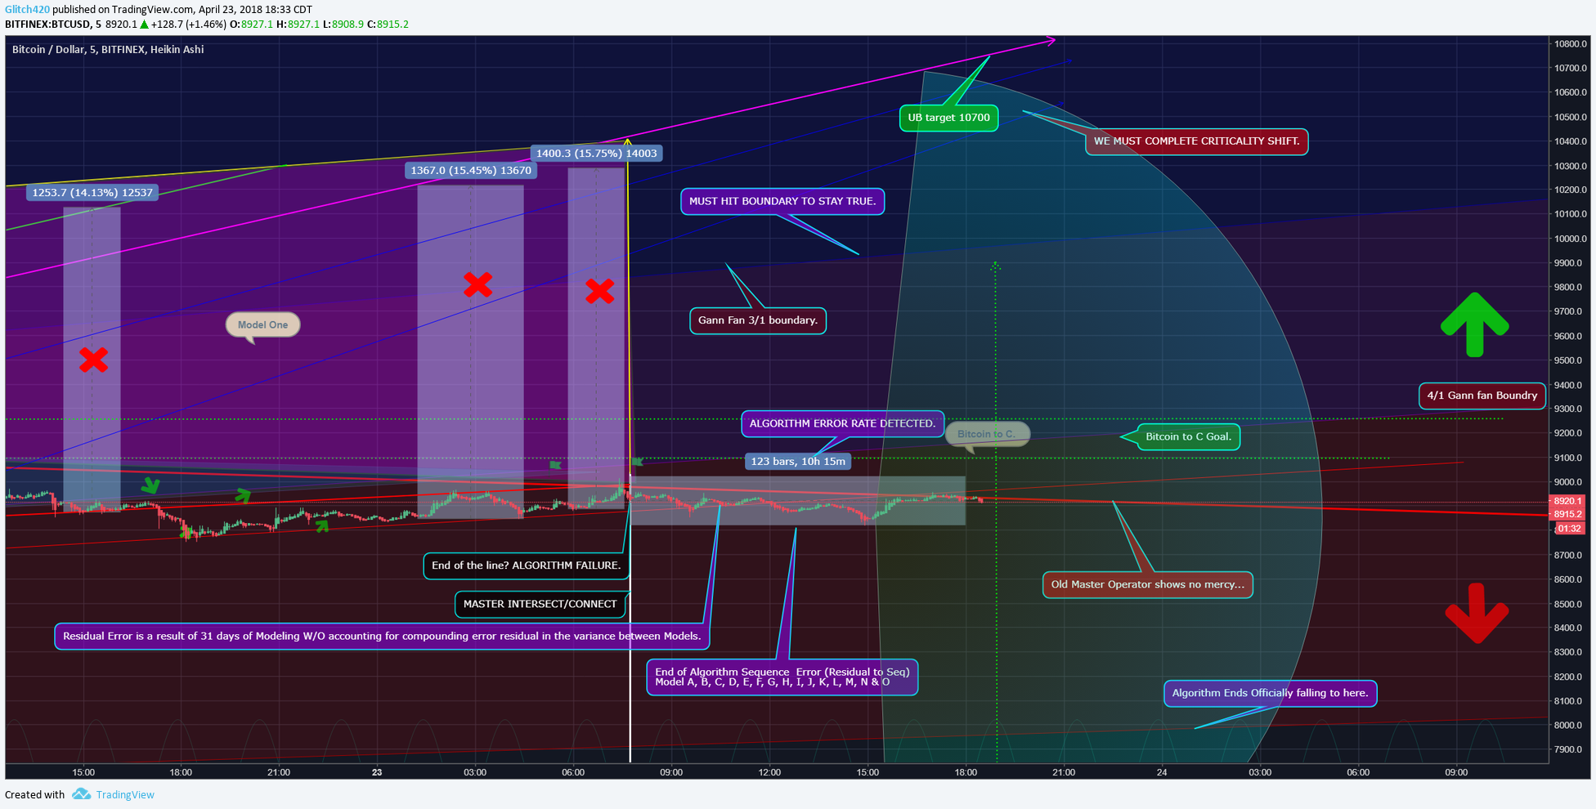Select the '1253.7 (14.13%) 12537' price label
This screenshot has width=1596, height=809.
pyautogui.click(x=92, y=193)
